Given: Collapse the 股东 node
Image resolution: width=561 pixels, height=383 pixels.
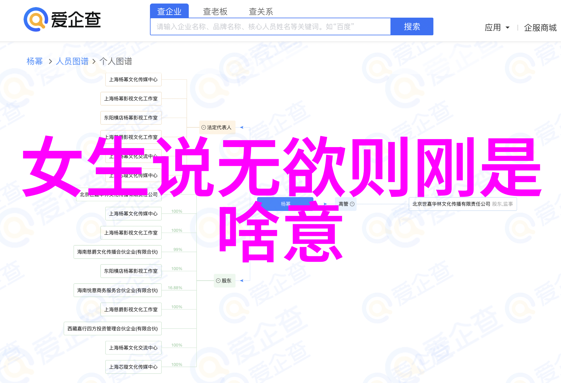Looking at the screenshot, I should [218, 281].
